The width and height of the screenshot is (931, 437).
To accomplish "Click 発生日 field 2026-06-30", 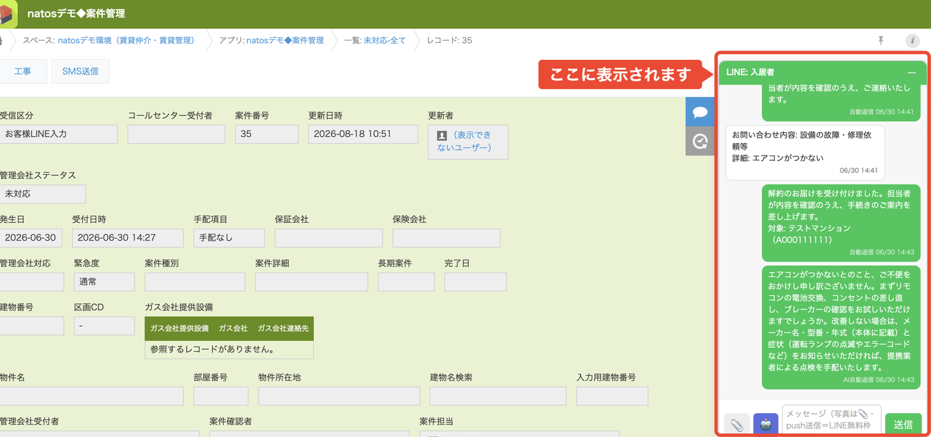I will point(32,237).
